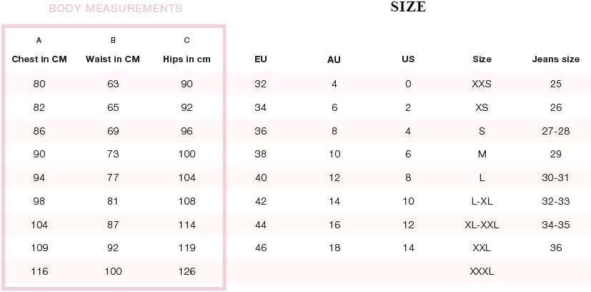Image resolution: width=591 pixels, height=292 pixels.
Task: Click the SIZE title
Action: click(408, 6)
